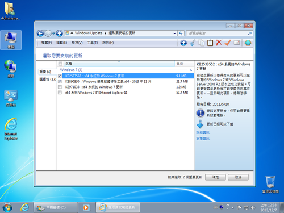The height and width of the screenshot is (213, 284).
Task: Expand the address bar history dropdown
Action: click(174, 34)
